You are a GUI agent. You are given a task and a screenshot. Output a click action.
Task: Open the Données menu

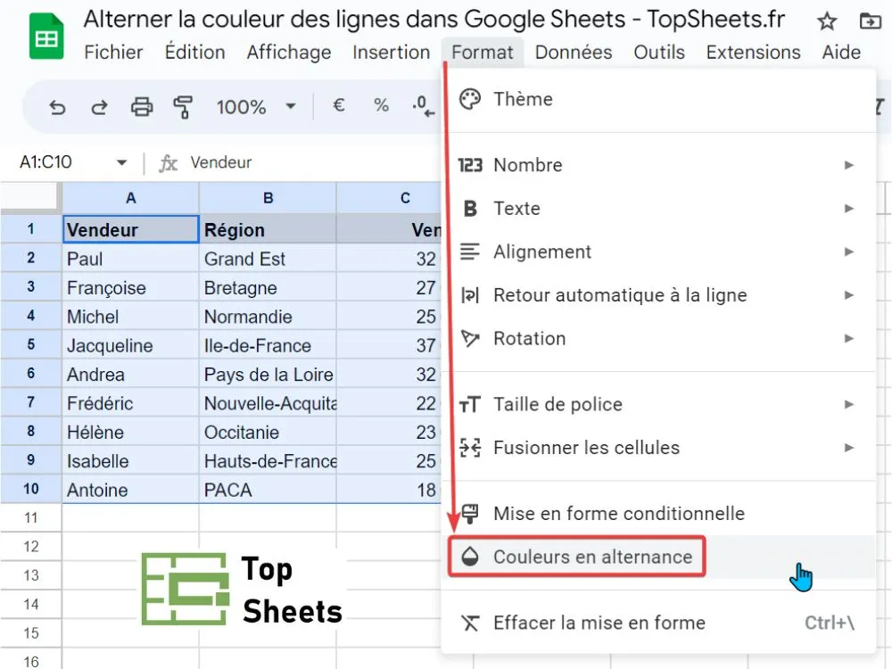coord(574,53)
